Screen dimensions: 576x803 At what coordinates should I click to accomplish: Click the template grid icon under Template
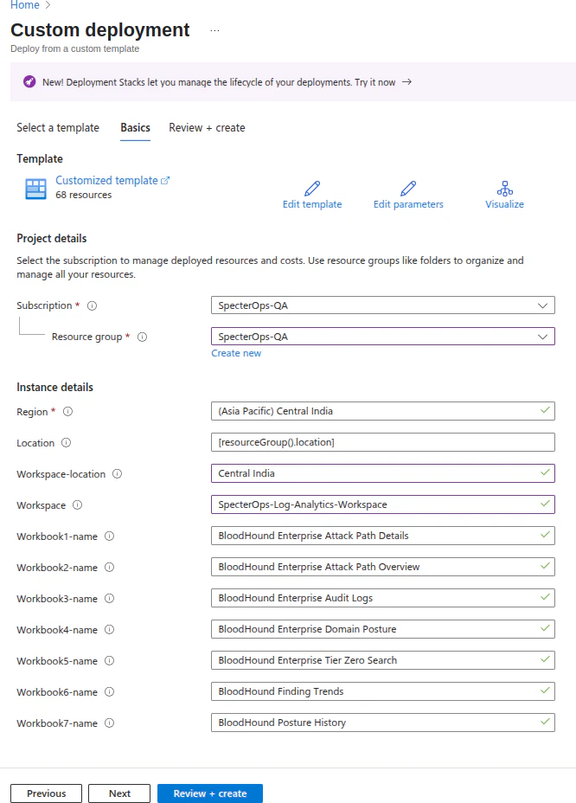click(x=35, y=189)
